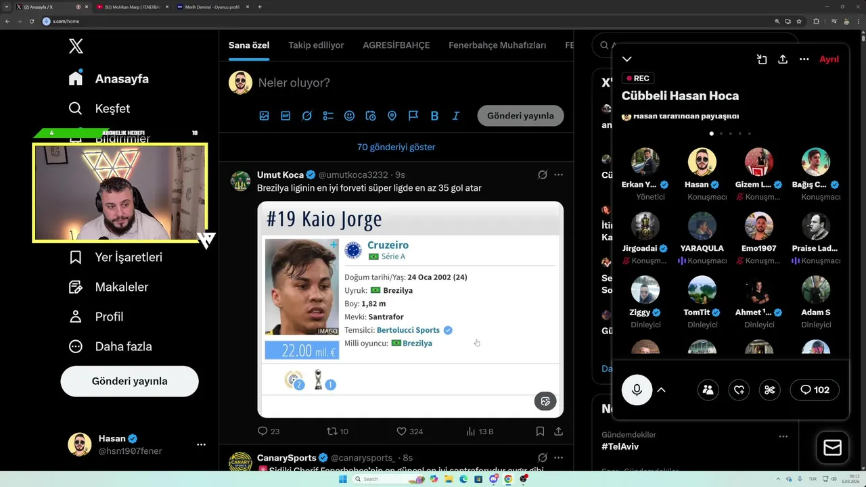Screen dimensions: 866x487
Task: Open the Kaio Jorge image
Action: pos(410,309)
